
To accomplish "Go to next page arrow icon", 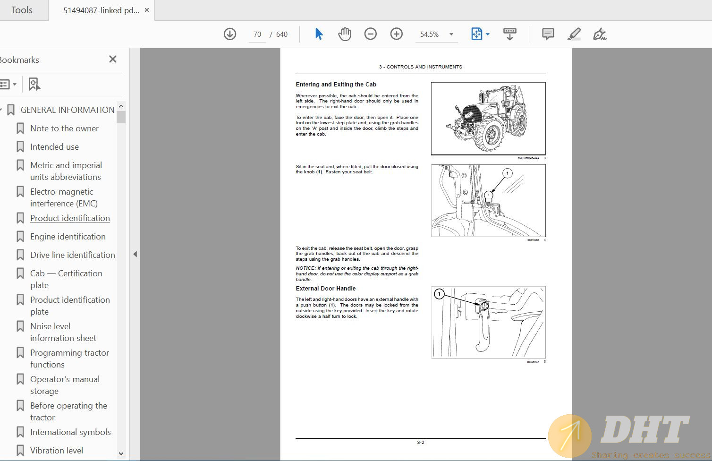I will (230, 34).
